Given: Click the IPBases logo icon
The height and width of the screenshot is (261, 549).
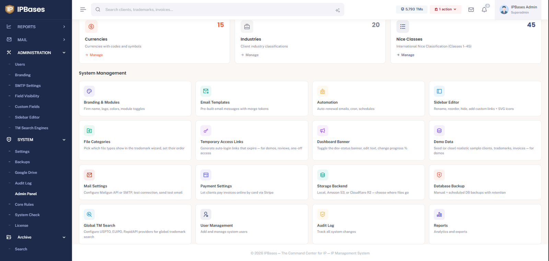Looking at the screenshot, I should click(x=10, y=9).
